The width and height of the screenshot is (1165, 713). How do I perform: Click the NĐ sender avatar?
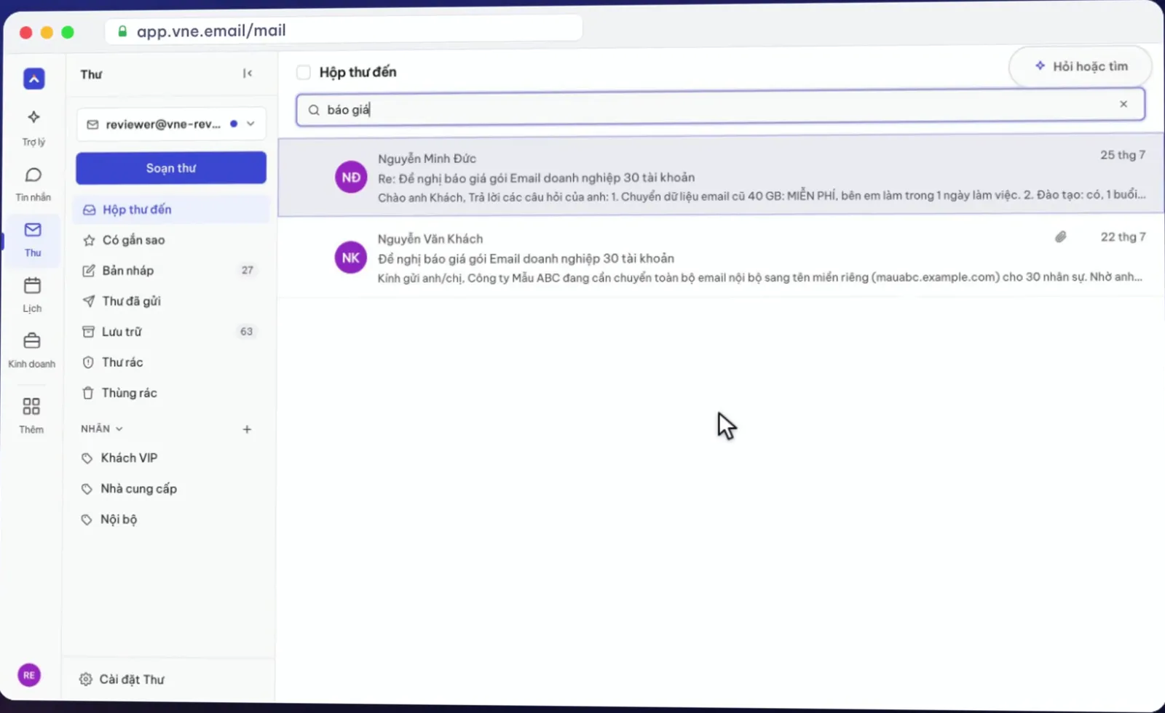(351, 178)
